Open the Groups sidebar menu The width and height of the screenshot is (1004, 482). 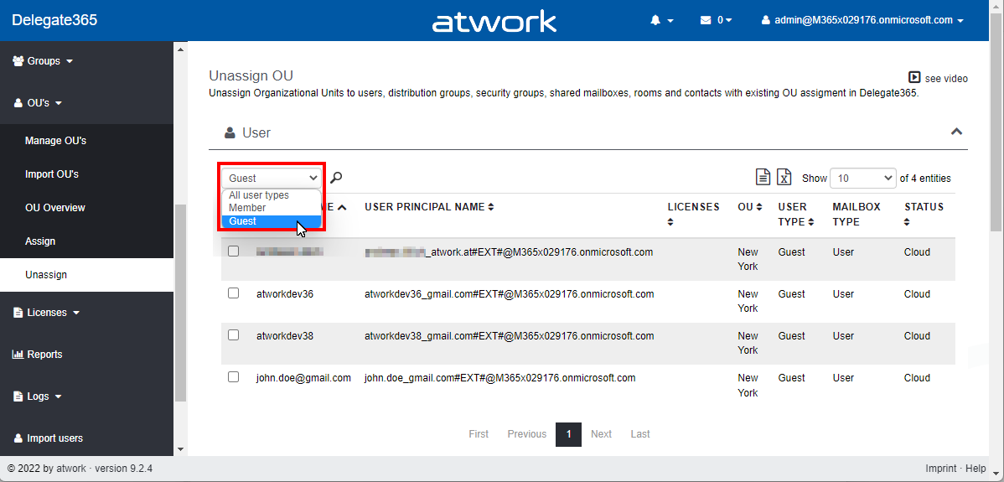(x=43, y=61)
